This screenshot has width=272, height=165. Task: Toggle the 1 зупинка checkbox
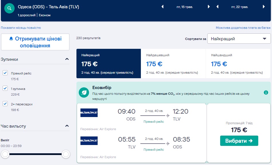point(5,88)
